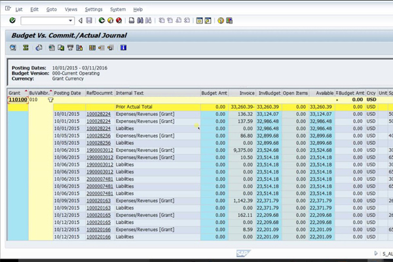Open the Goto menu
Image resolution: width=393 pixels, height=262 pixels.
coord(51,10)
